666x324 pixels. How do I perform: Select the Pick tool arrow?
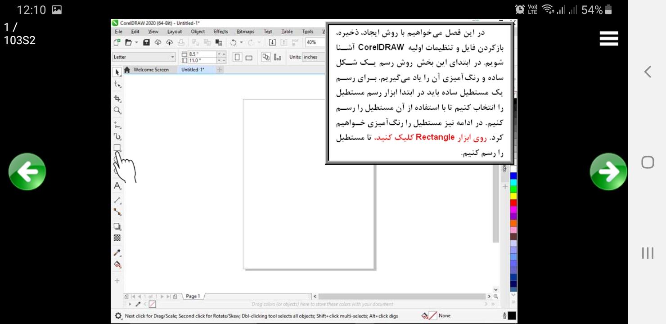click(117, 72)
